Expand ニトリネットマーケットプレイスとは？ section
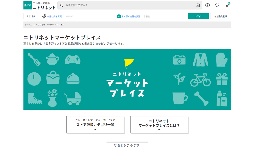263x148 pixels. pos(159,125)
